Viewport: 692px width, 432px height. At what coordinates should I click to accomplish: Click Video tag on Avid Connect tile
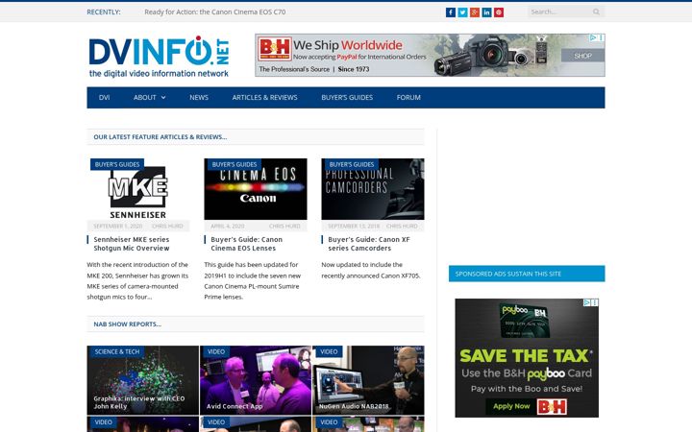pos(216,351)
